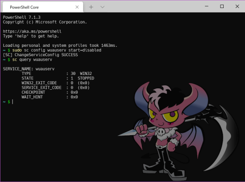Click the WAIT_HINT output row
The width and height of the screenshot is (245, 182).
(50, 97)
